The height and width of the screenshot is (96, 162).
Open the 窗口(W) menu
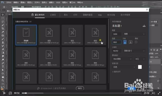click(x=72, y=2)
